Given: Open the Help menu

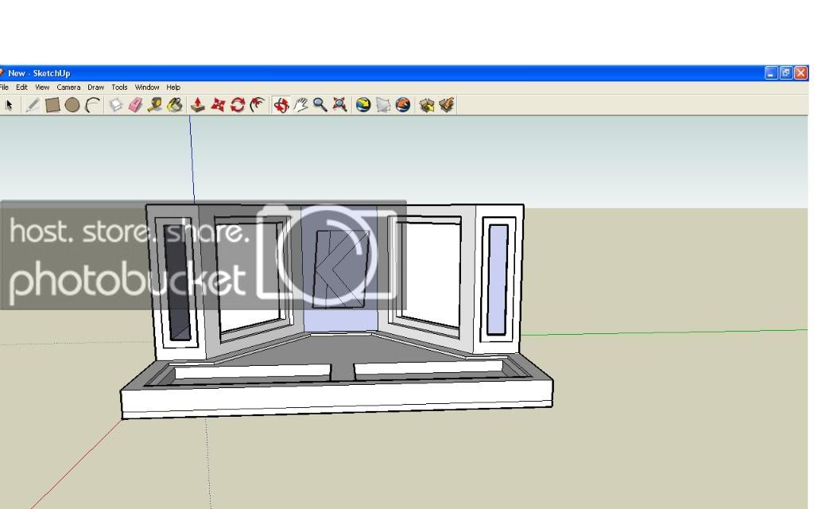Looking at the screenshot, I should click(173, 87).
